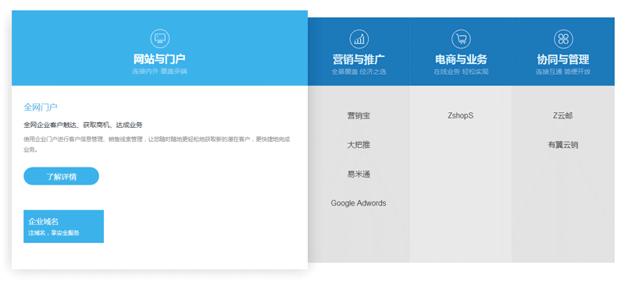Viewport: 625px width, 282px height.
Task: Open the 有翼云销 product link
Action: [x=562, y=145]
